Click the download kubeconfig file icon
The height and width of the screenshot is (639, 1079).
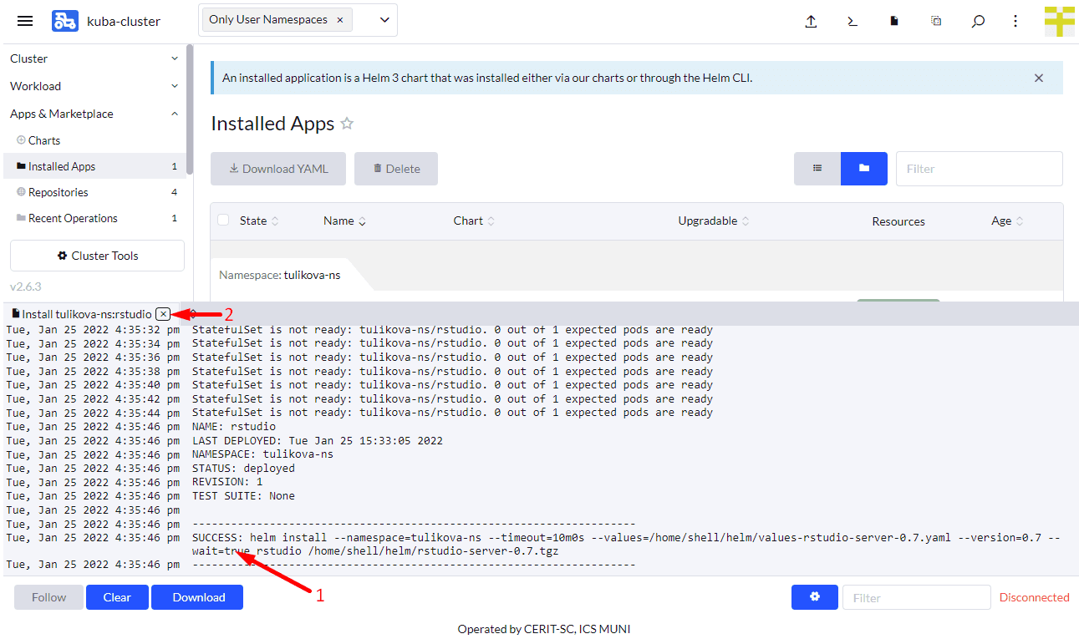click(x=894, y=21)
